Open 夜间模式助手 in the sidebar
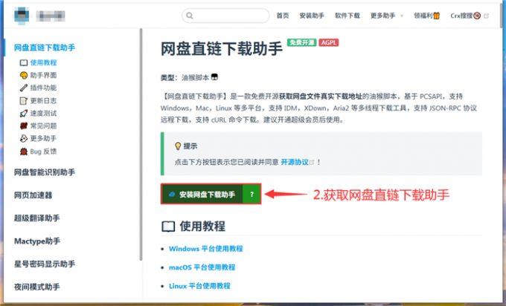Screen dimensions: 506x306 click(36, 287)
